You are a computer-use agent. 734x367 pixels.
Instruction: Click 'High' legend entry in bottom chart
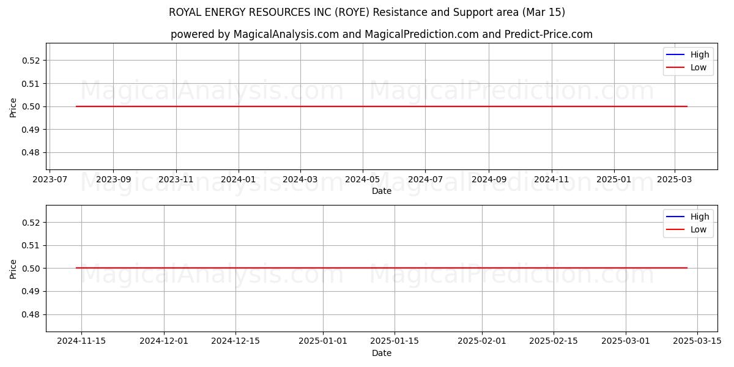700,217
